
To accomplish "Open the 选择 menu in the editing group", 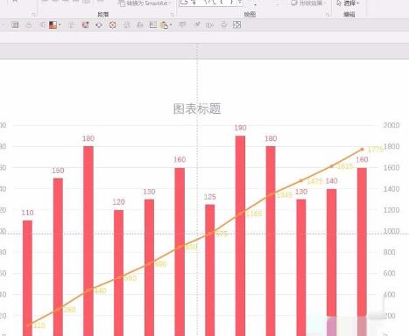I will point(348,3).
